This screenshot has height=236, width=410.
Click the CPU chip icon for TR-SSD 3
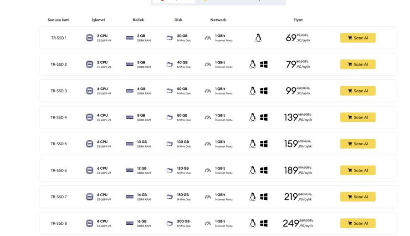coord(90,91)
